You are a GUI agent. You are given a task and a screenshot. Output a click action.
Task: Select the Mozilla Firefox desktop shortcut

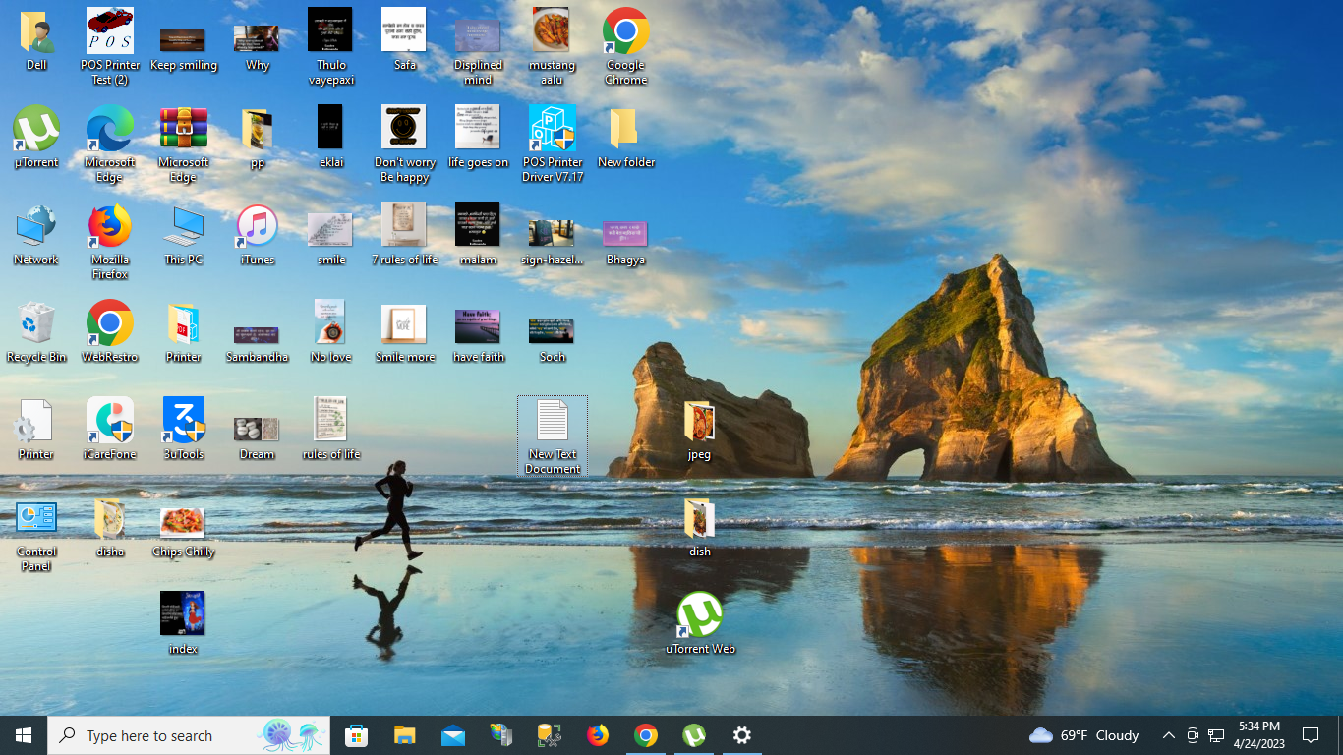tap(109, 227)
